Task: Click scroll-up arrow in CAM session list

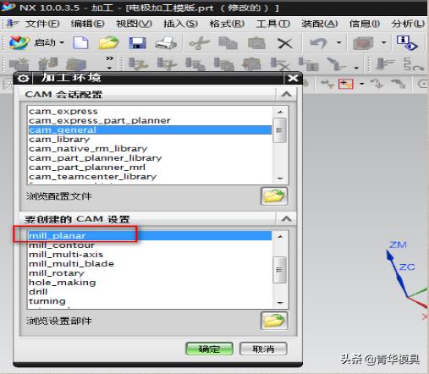Action: [x=280, y=112]
